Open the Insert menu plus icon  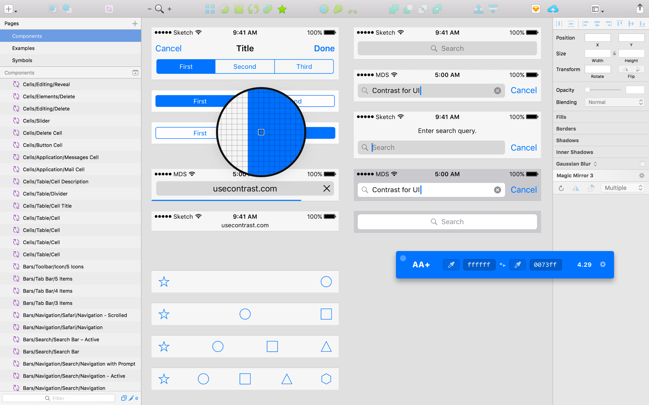pos(8,9)
